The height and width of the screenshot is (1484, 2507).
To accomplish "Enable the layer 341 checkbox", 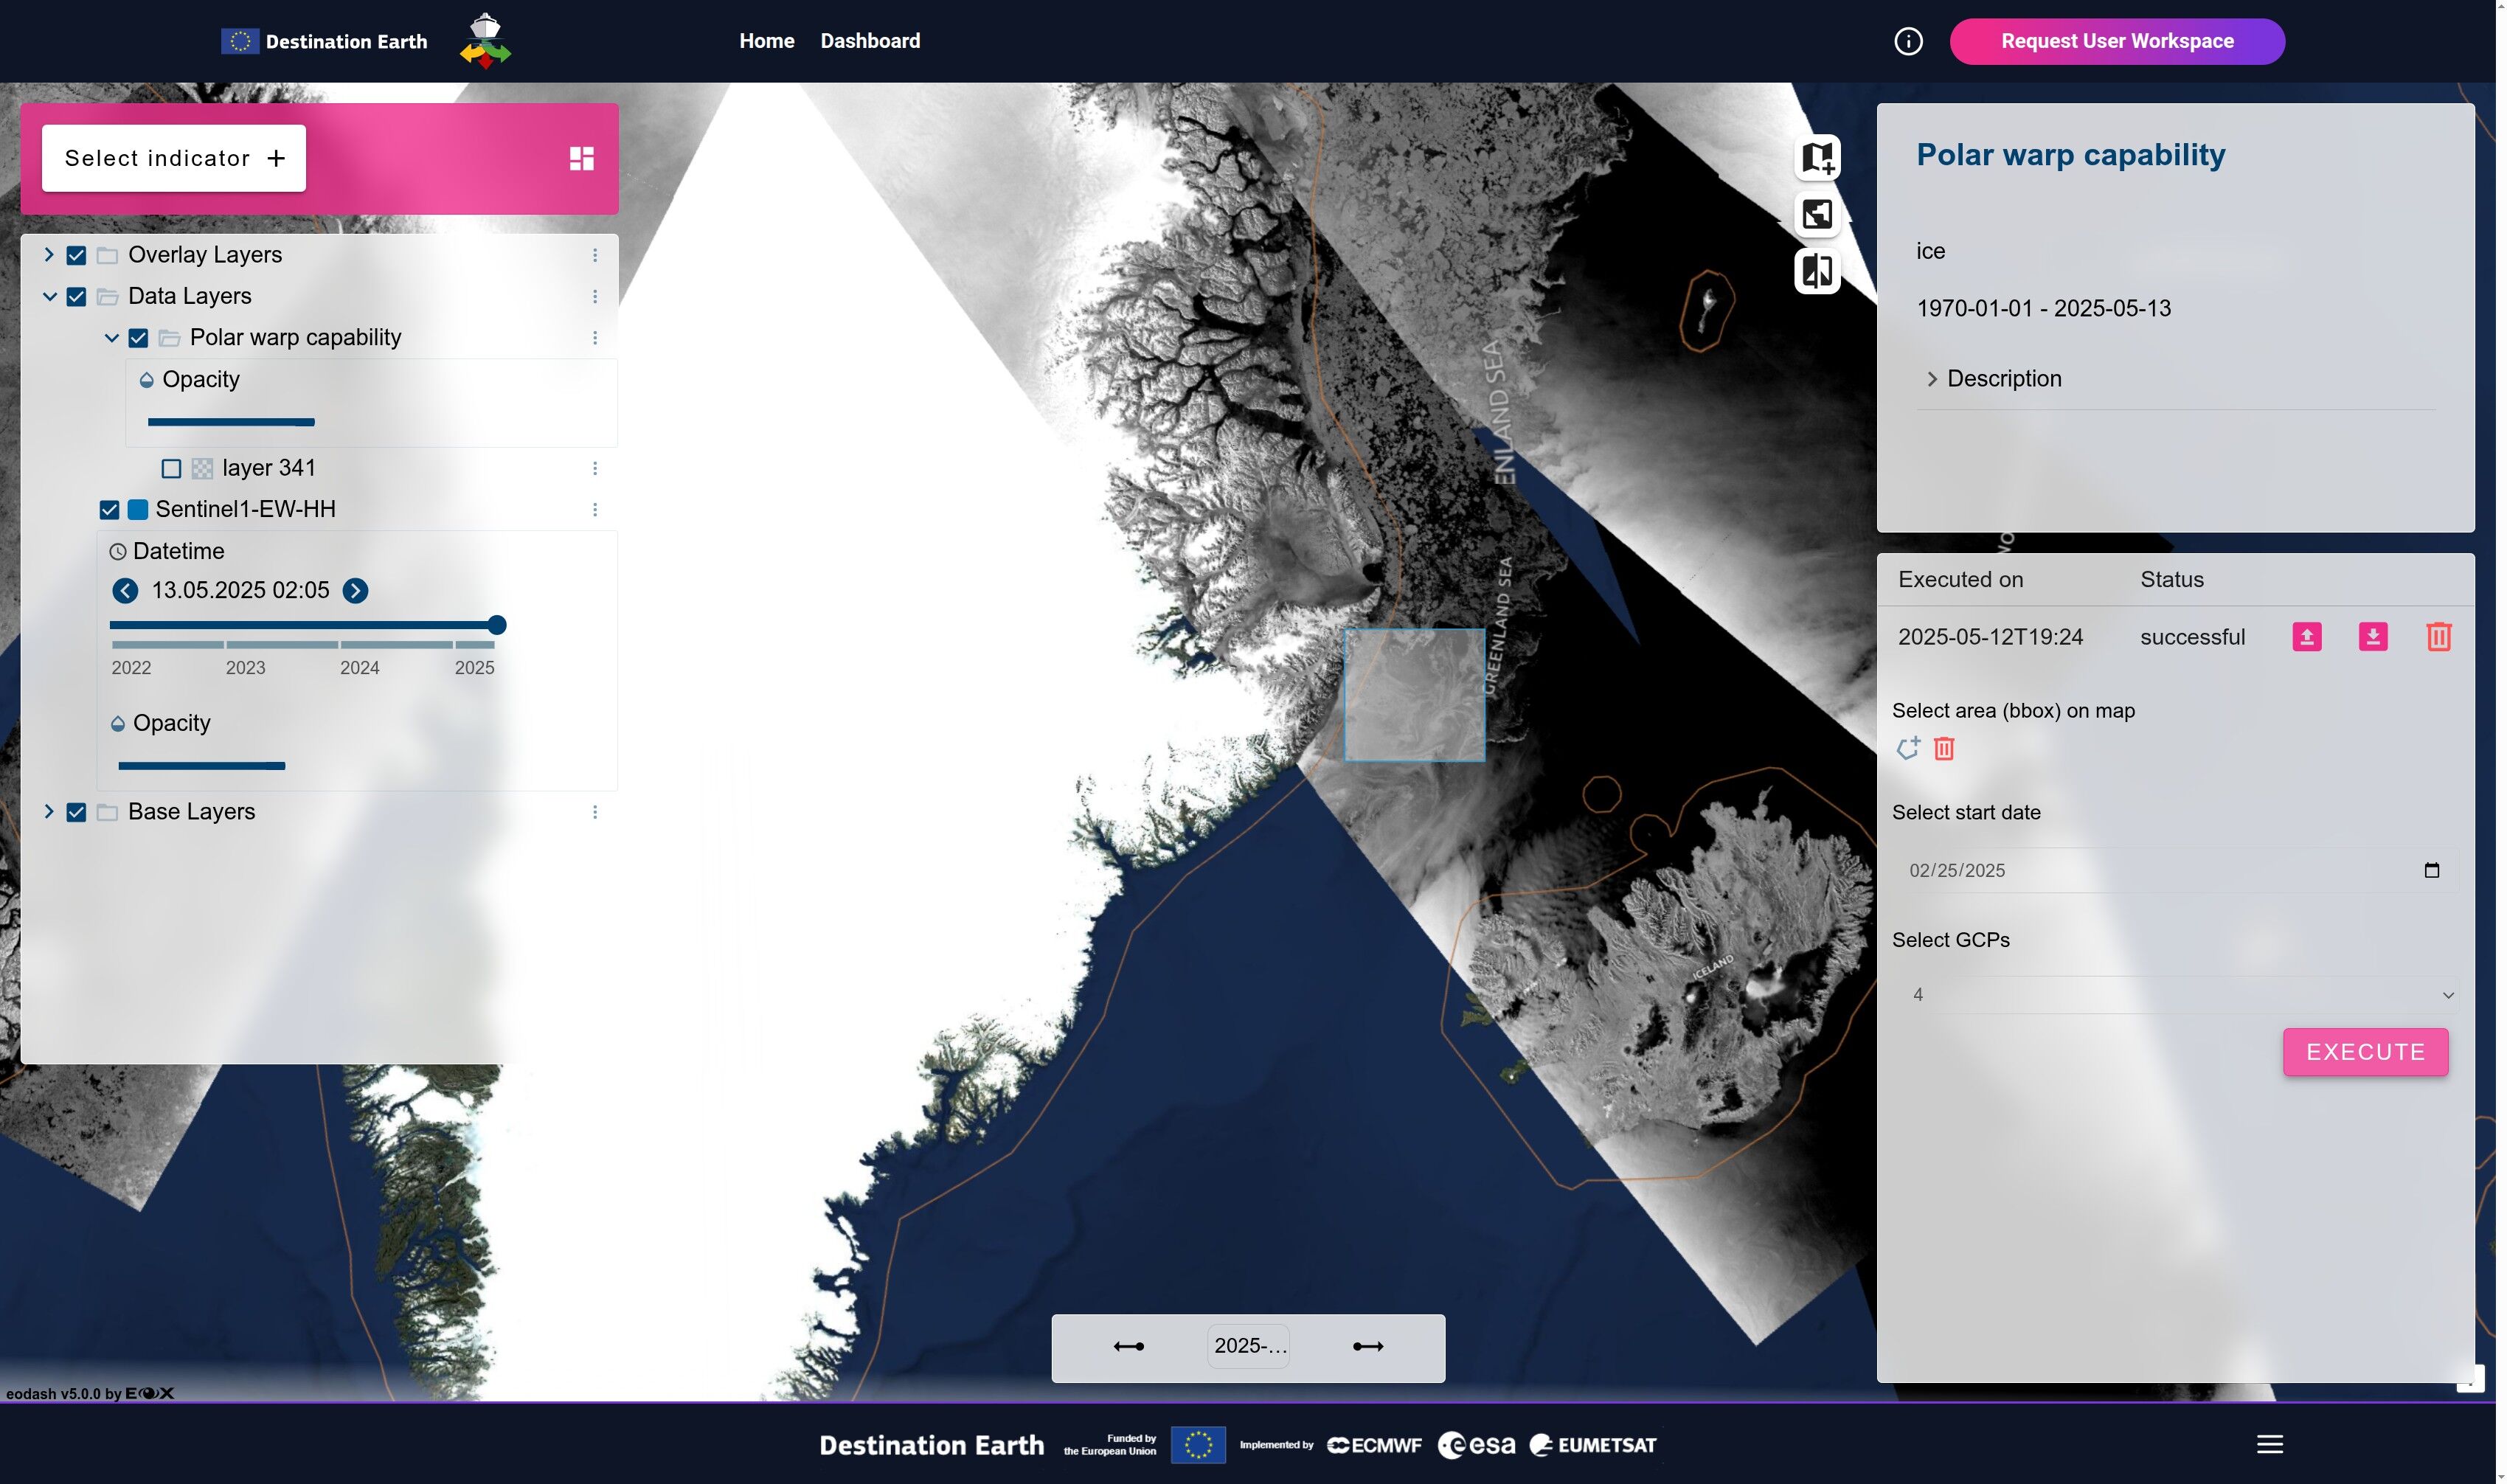I will (x=171, y=469).
